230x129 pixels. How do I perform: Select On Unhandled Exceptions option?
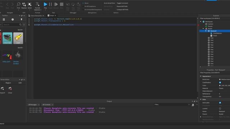tap(92, 10)
